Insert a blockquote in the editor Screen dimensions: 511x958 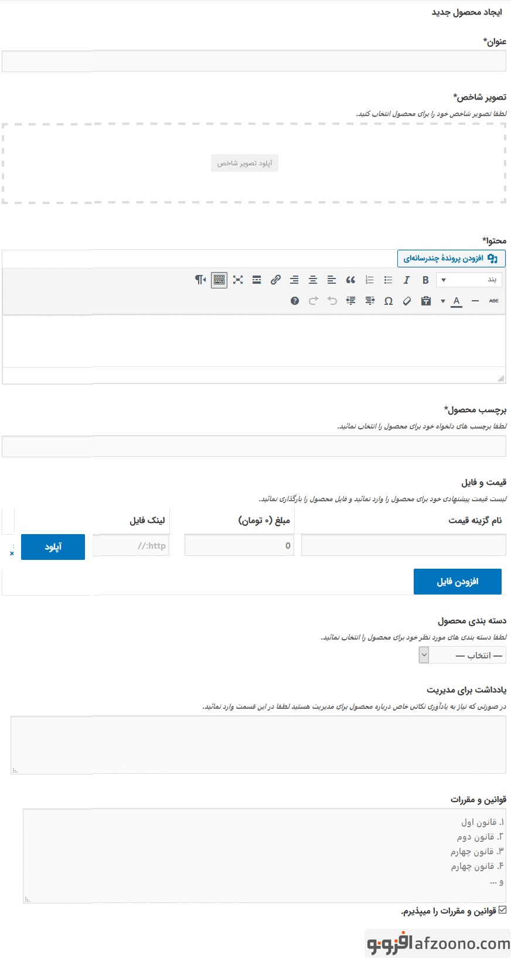(x=350, y=280)
